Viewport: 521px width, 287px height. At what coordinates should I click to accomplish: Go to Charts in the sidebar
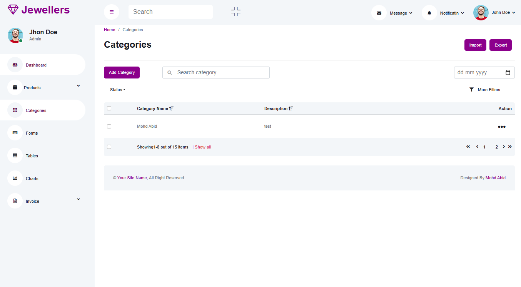click(x=32, y=179)
